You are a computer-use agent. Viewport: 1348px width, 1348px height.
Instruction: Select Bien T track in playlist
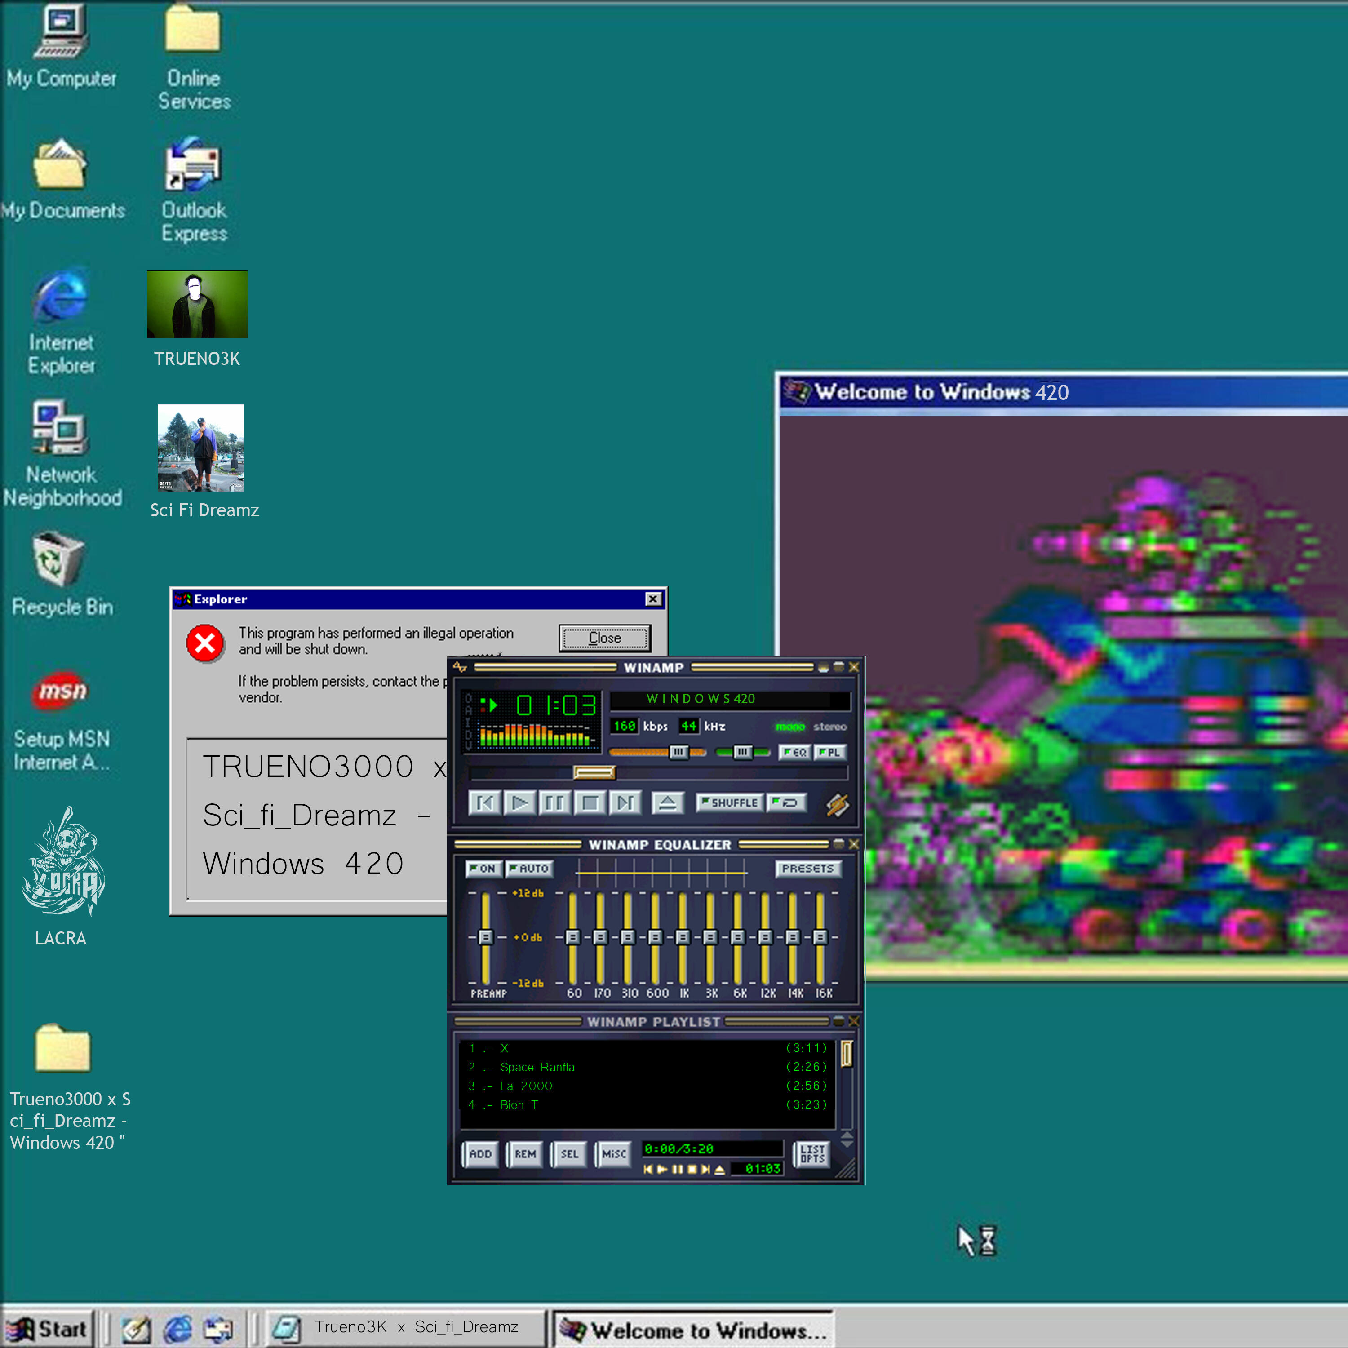click(x=519, y=1105)
